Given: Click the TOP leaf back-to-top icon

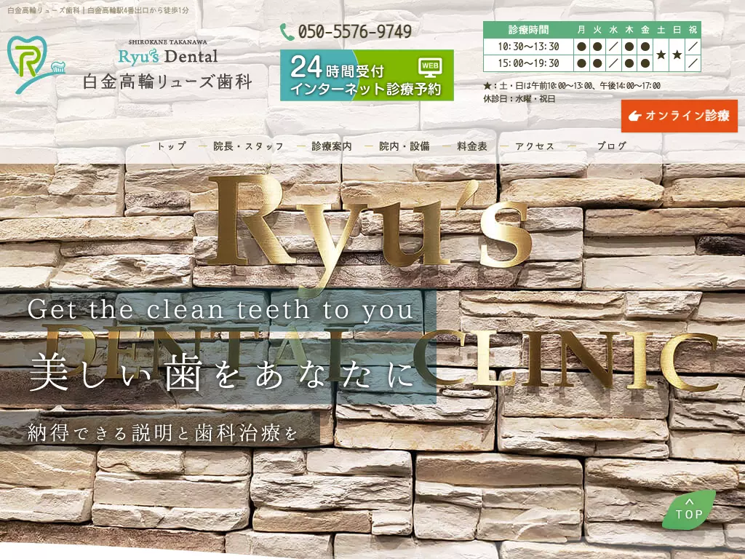Looking at the screenshot, I should [689, 510].
